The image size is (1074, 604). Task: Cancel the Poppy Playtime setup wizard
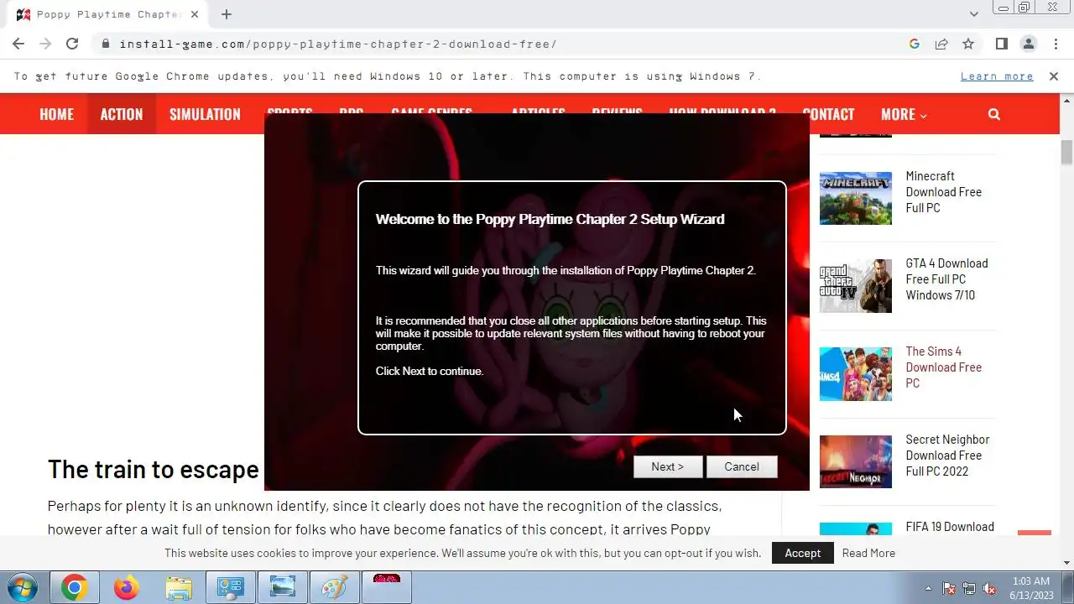coord(742,466)
